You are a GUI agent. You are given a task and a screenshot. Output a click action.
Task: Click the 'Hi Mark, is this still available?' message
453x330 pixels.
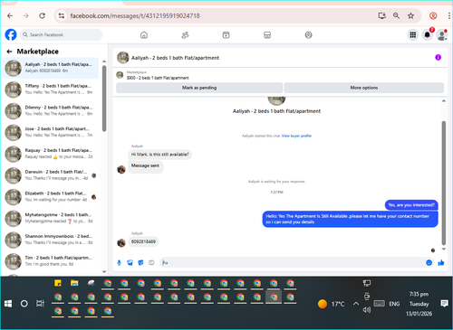pos(159,155)
